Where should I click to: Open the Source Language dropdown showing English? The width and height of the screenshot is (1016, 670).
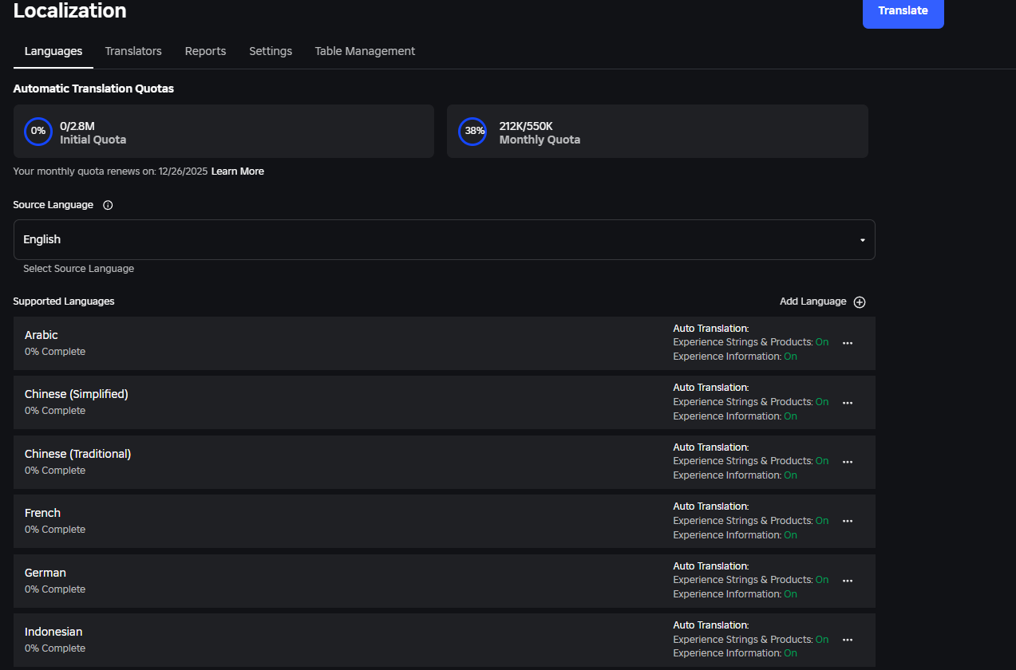pos(445,239)
